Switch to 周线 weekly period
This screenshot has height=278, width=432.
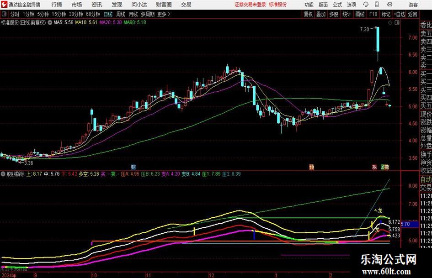coord(121,14)
